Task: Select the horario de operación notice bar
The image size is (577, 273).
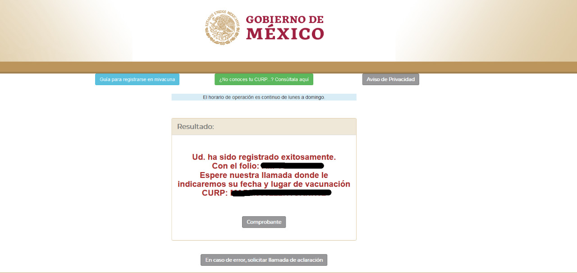Action: (264, 97)
